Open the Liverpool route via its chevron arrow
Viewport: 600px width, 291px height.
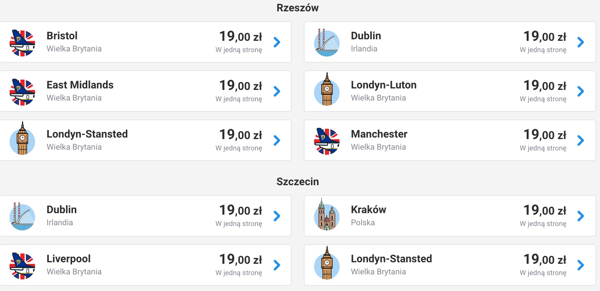[277, 265]
